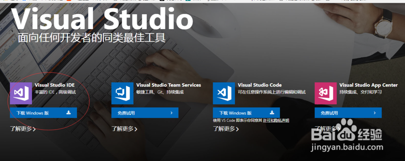This screenshot has width=405, height=161.
Task: Click the 持续集成、交付和学习 description
Action: coord(360,92)
